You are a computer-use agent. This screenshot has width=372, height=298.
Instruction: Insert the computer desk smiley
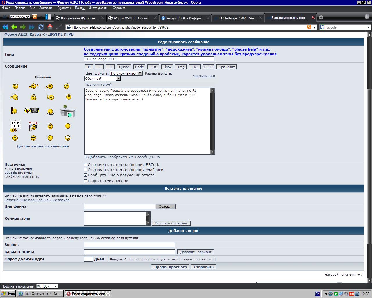[68, 111]
